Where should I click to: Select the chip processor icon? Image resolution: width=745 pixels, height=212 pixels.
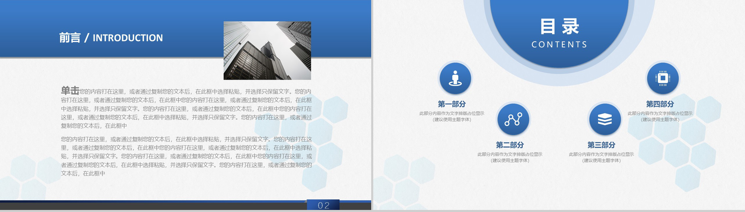coord(663,78)
